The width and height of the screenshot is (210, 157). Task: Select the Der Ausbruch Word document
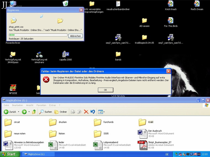[x=143, y=133]
